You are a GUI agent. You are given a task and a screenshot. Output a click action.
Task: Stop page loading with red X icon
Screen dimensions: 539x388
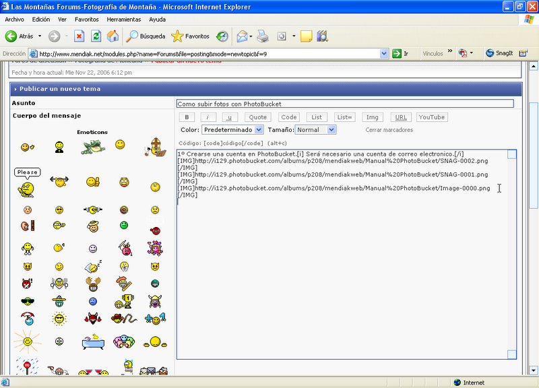80,36
